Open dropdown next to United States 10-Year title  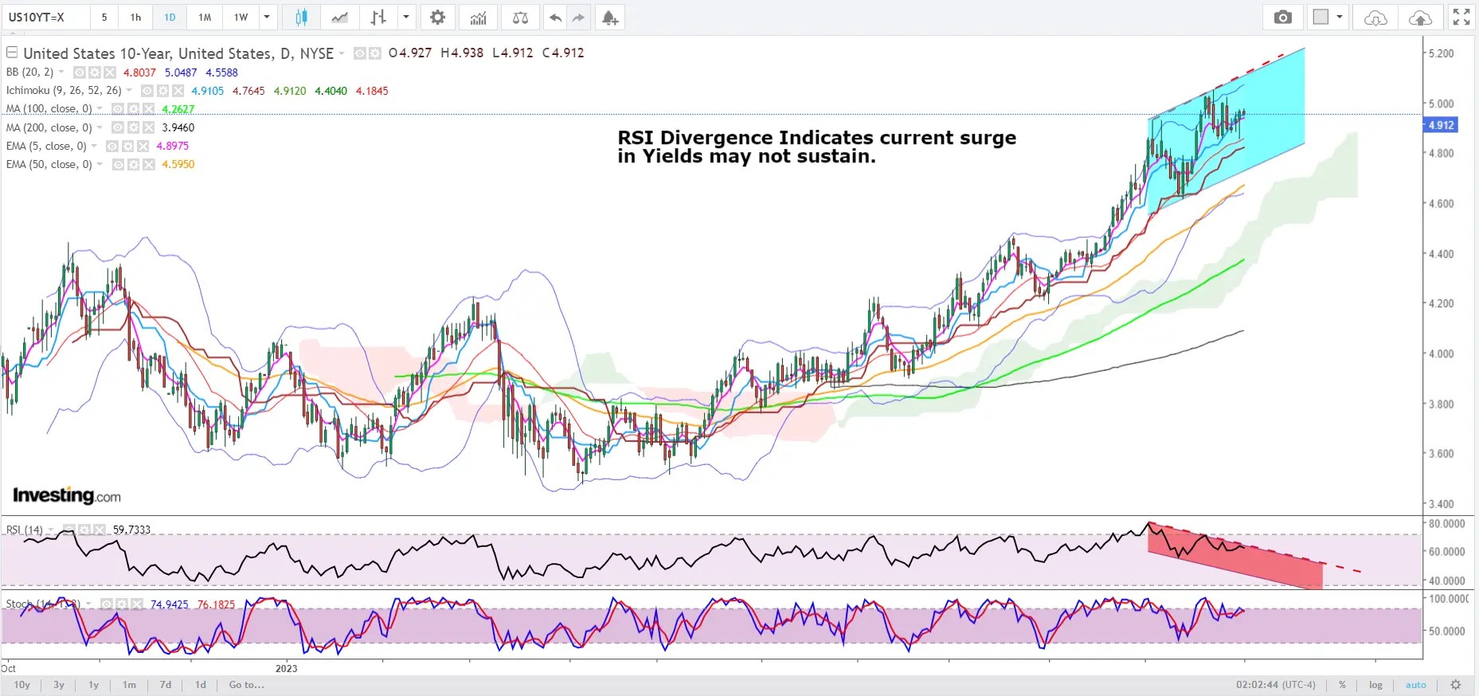tap(342, 53)
